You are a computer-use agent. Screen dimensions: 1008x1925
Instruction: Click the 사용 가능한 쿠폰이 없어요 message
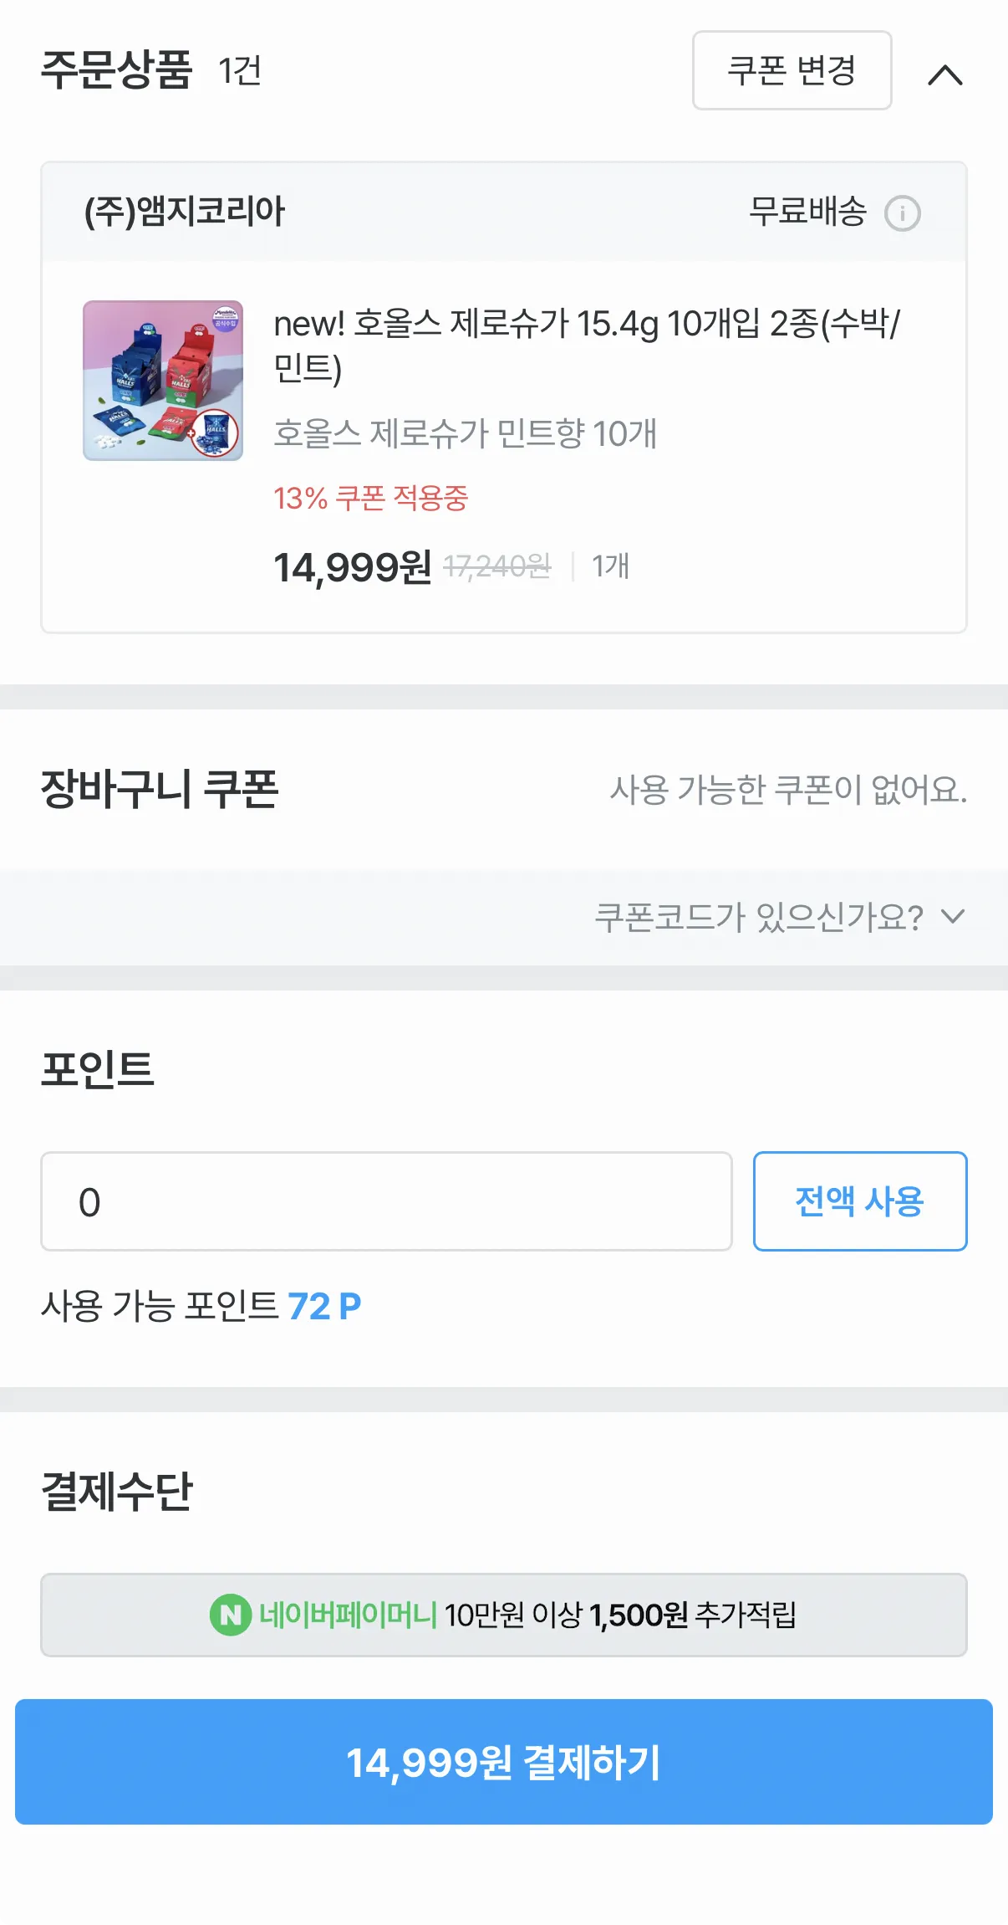[787, 790]
